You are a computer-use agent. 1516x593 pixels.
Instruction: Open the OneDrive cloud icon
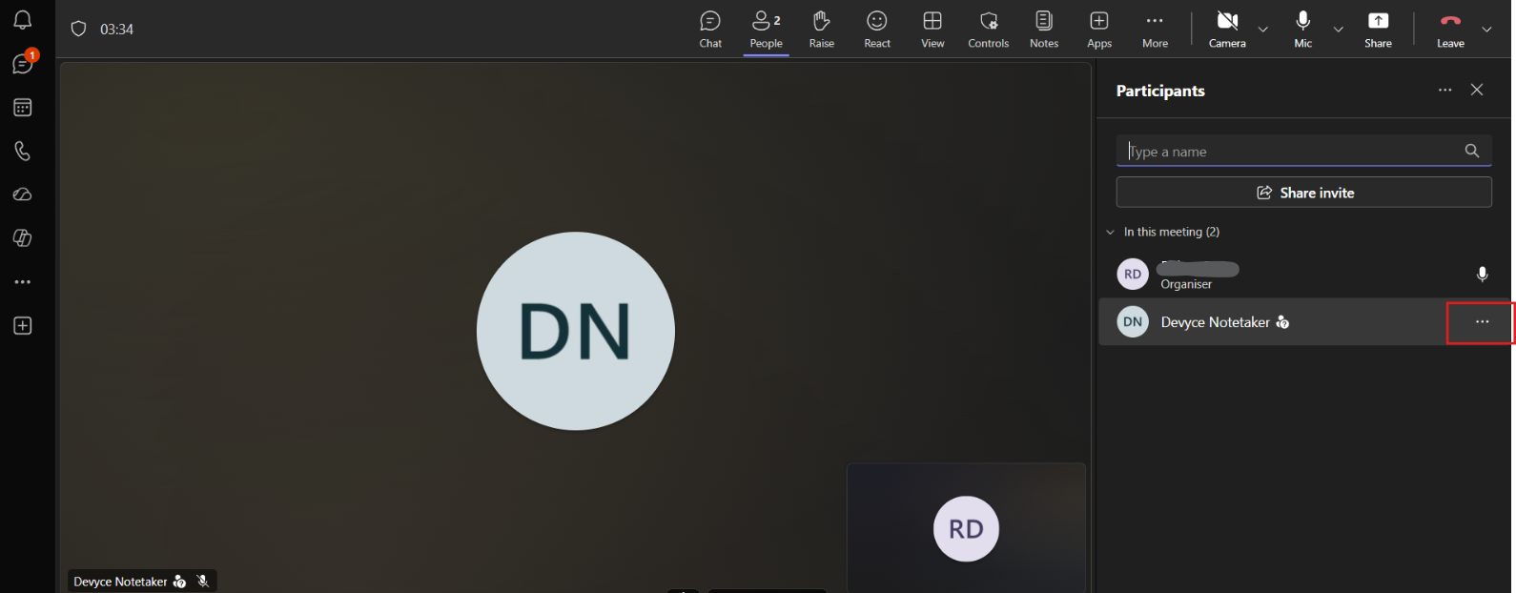23,194
